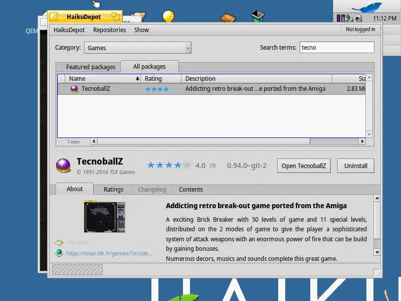Click the 'Addicting retro break-out' description cell

tap(255, 89)
